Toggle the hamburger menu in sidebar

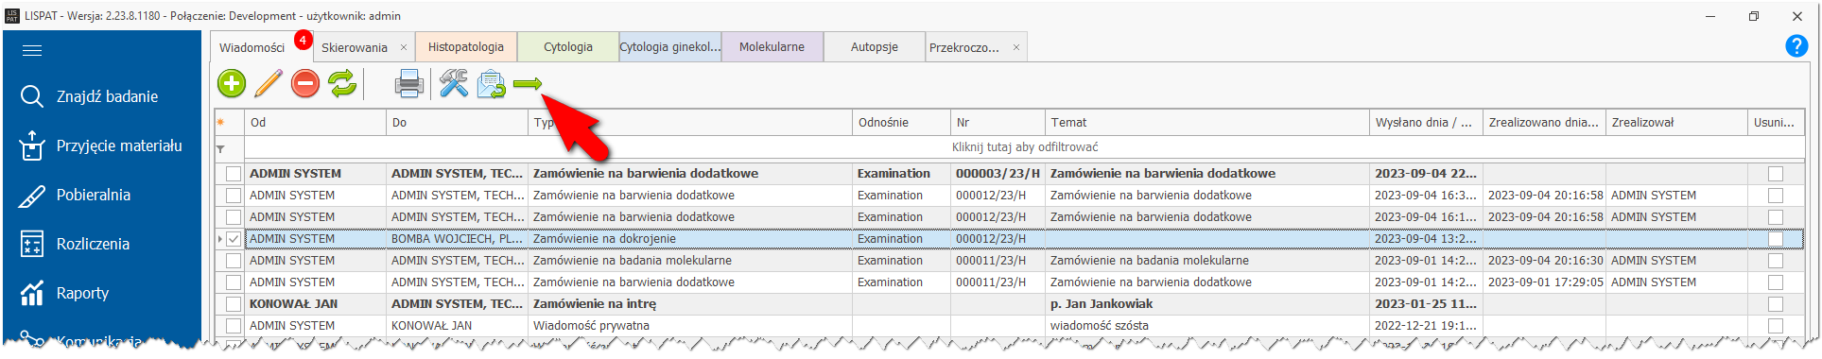tap(32, 50)
